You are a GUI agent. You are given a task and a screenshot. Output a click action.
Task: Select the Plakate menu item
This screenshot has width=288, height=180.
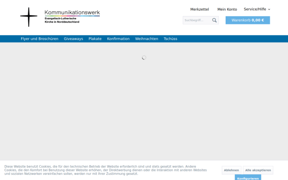tap(95, 39)
